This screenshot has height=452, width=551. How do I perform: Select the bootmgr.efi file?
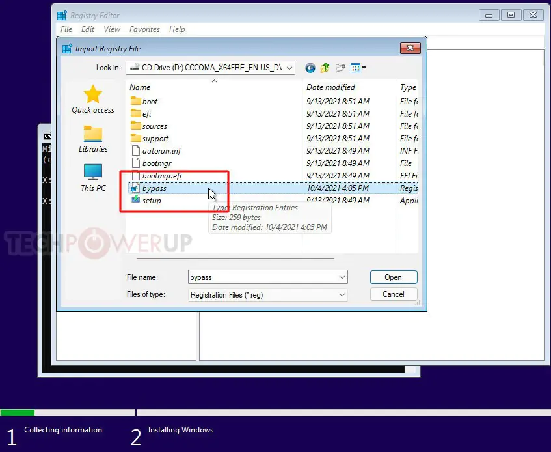pyautogui.click(x=156, y=175)
